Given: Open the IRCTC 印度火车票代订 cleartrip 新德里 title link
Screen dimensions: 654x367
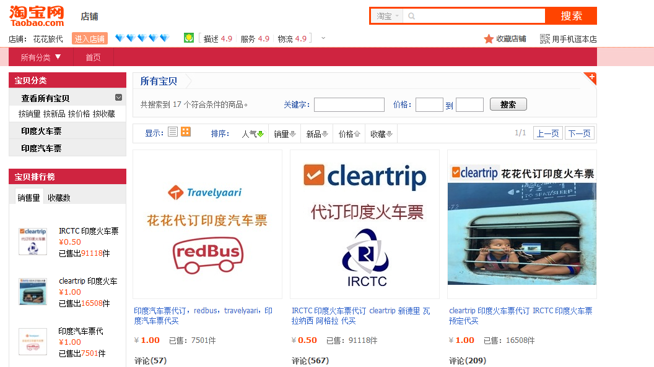Looking at the screenshot, I should click(x=361, y=316).
